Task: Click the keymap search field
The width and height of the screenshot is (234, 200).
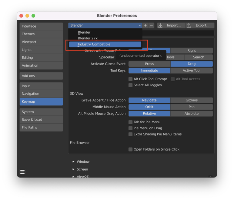Action: click(x=178, y=33)
